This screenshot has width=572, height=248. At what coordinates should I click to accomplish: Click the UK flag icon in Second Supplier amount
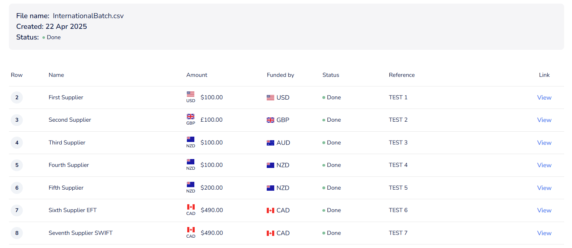tap(191, 117)
